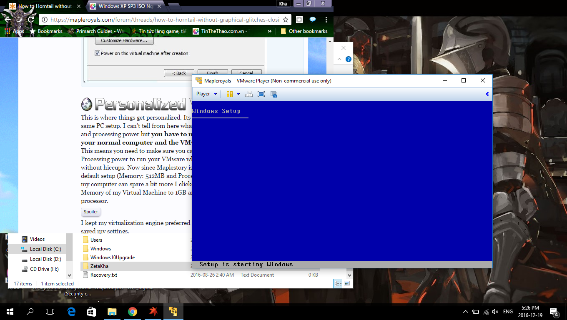Image resolution: width=567 pixels, height=320 pixels.
Task: Expand the Spoiler button on the forum page
Action: pos(91,212)
